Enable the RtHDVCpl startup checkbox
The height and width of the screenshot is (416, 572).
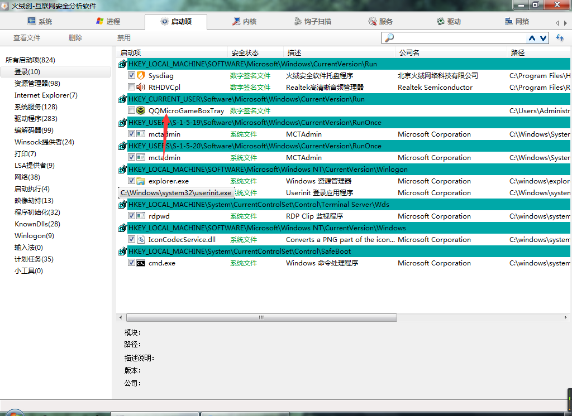(131, 87)
